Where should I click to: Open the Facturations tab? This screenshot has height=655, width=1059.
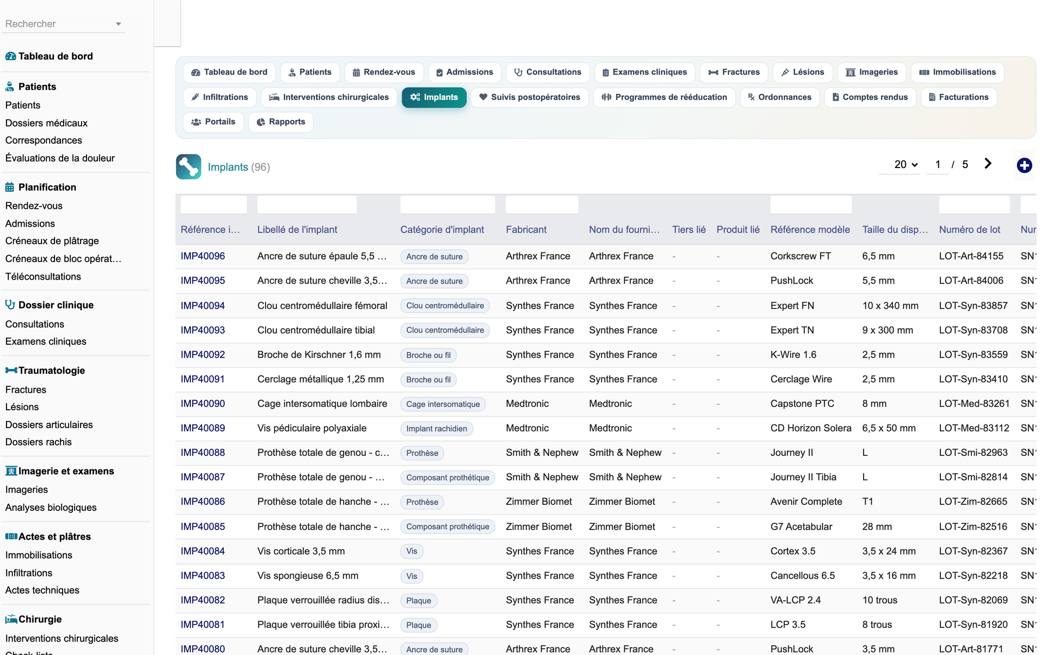[959, 97]
